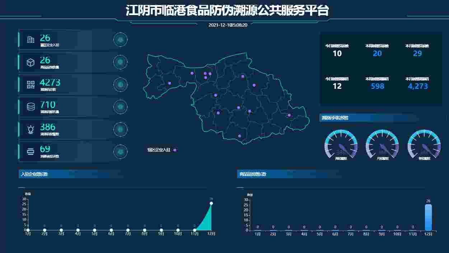Click the cube product icon beside the second 26
This screenshot has width=449, height=253.
[x=31, y=63]
